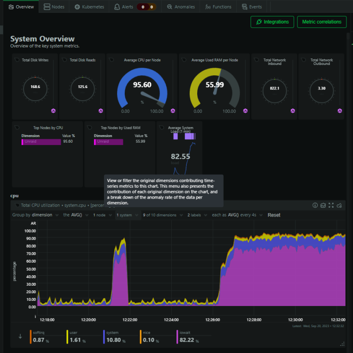
Task: Click the corner icon on Average Used RAM card
Action: (x=184, y=60)
